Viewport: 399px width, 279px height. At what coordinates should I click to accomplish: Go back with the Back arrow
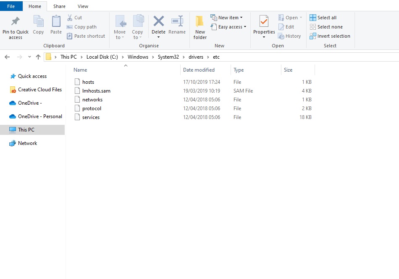[x=7, y=57]
